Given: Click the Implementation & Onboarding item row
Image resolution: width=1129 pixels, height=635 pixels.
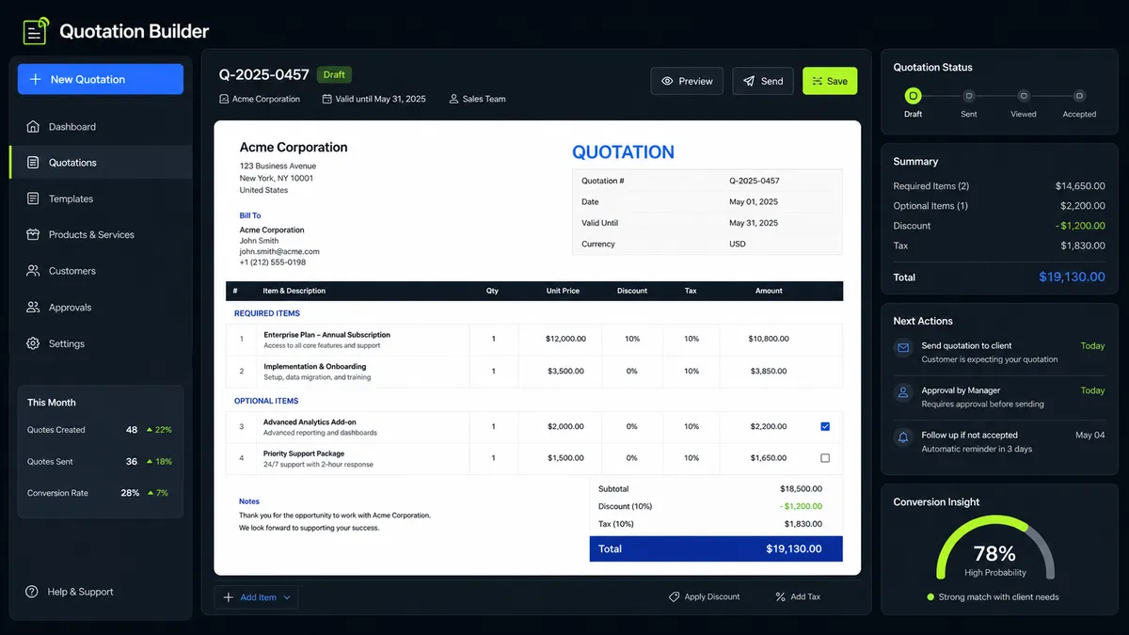Looking at the screenshot, I should tap(534, 371).
